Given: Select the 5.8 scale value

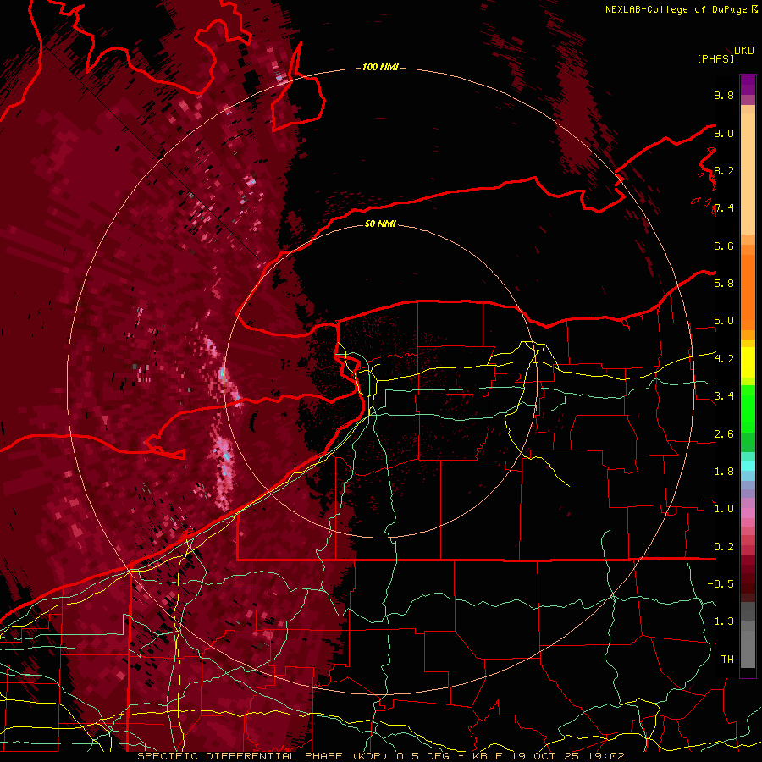Looking at the screenshot, I should [724, 283].
